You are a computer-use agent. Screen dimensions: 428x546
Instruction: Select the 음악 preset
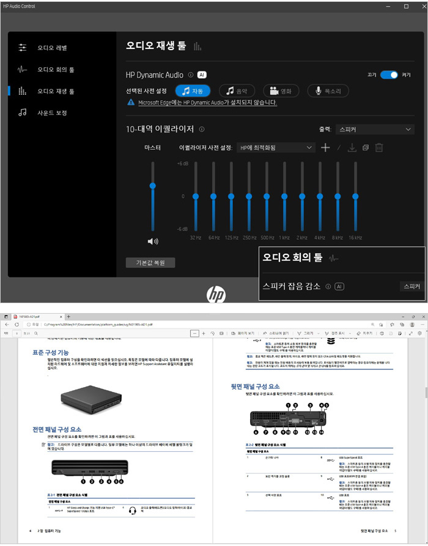tap(237, 91)
